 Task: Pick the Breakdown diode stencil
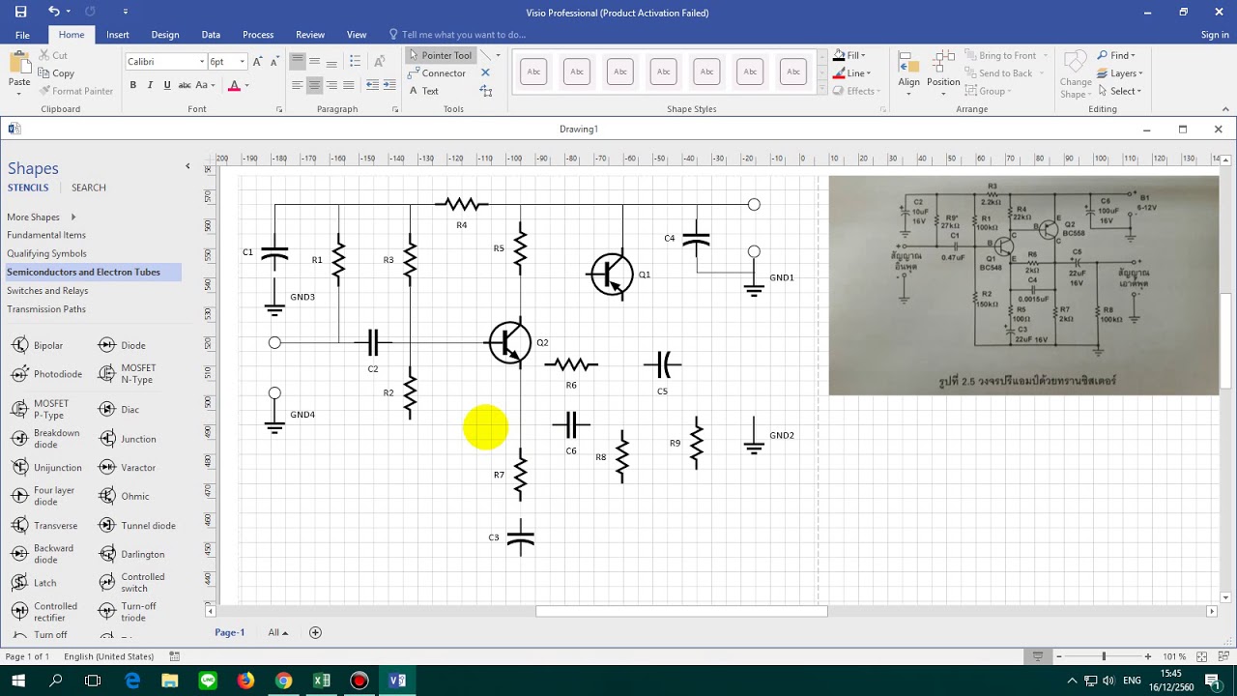pos(45,439)
